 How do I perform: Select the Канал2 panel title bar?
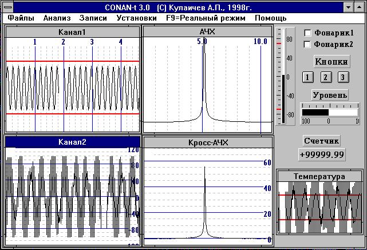72,142
